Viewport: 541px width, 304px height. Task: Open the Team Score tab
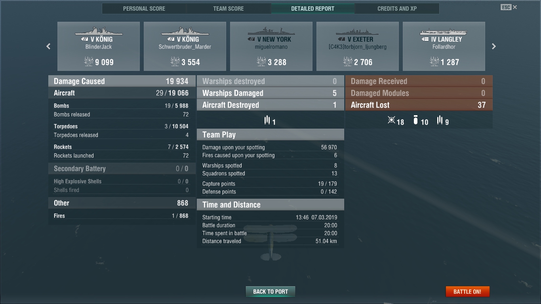point(229,8)
